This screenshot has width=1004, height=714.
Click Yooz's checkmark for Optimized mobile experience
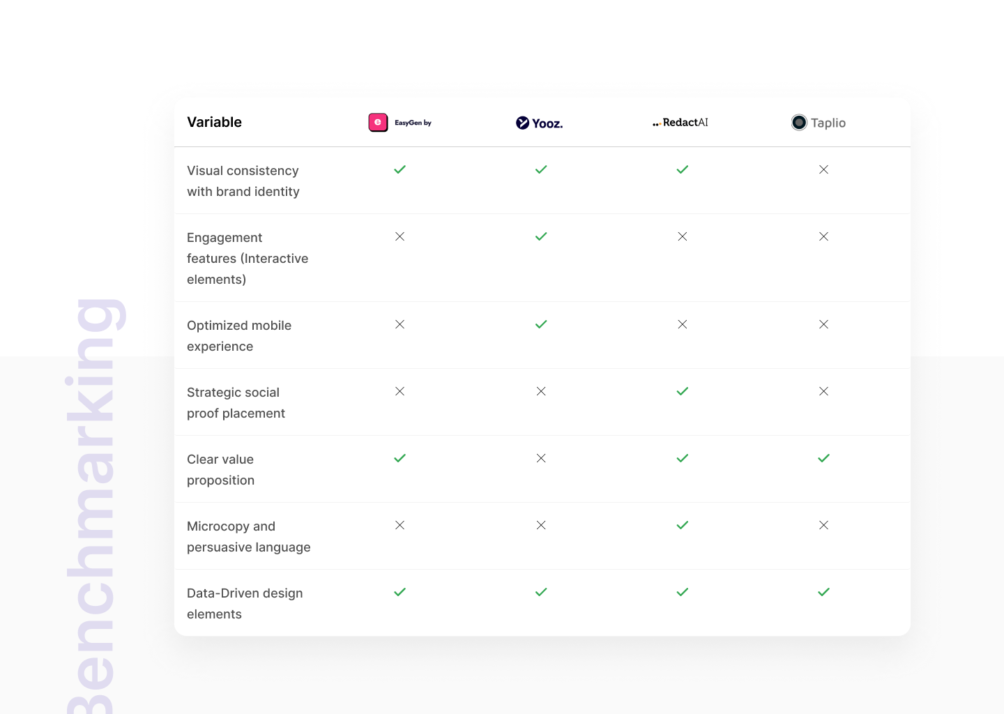[541, 324]
